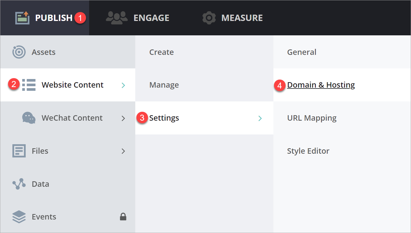The width and height of the screenshot is (411, 233).
Task: Click the Publish upload tray icon
Action: pyautogui.click(x=22, y=18)
